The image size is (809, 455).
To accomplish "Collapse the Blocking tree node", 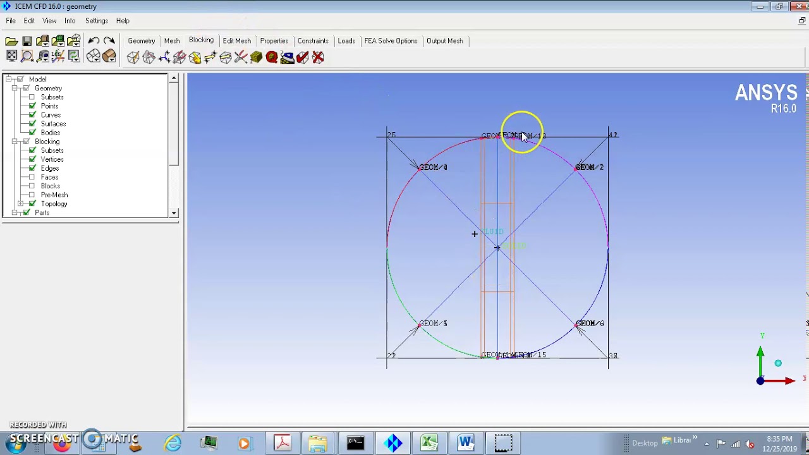I will click(15, 142).
